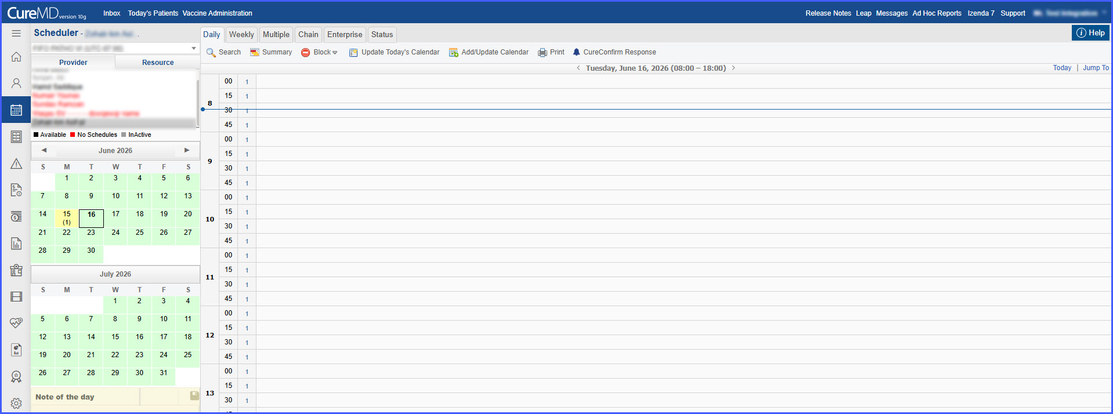This screenshot has width=1113, height=414.
Task: Click the Jump To link
Action: (1096, 68)
